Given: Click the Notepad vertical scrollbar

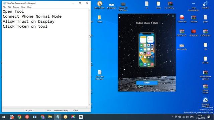Looking at the screenshot, I should (x=89, y=57).
